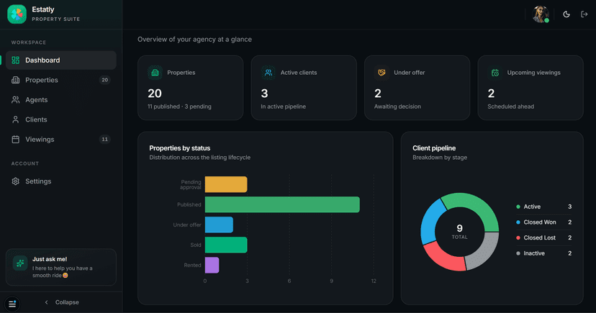Click the 'Properties by status' heading
Viewport: 596px width, 313px height.
tap(180, 148)
